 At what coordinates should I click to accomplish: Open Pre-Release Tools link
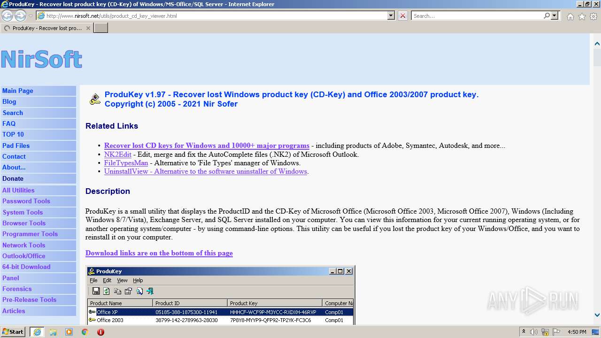tap(38, 300)
